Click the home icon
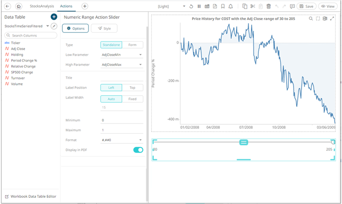This screenshot has width=342, height=204. click(x=19, y=7)
